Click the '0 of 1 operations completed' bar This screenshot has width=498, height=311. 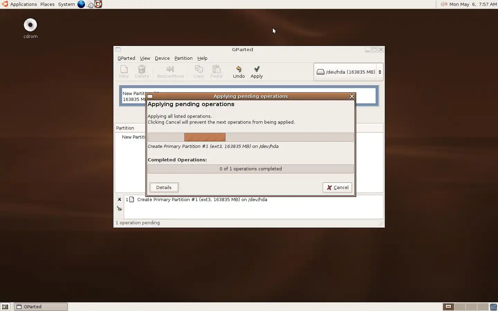coord(251,169)
